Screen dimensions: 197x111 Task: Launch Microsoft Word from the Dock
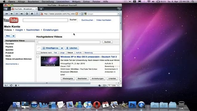click(43, 105)
